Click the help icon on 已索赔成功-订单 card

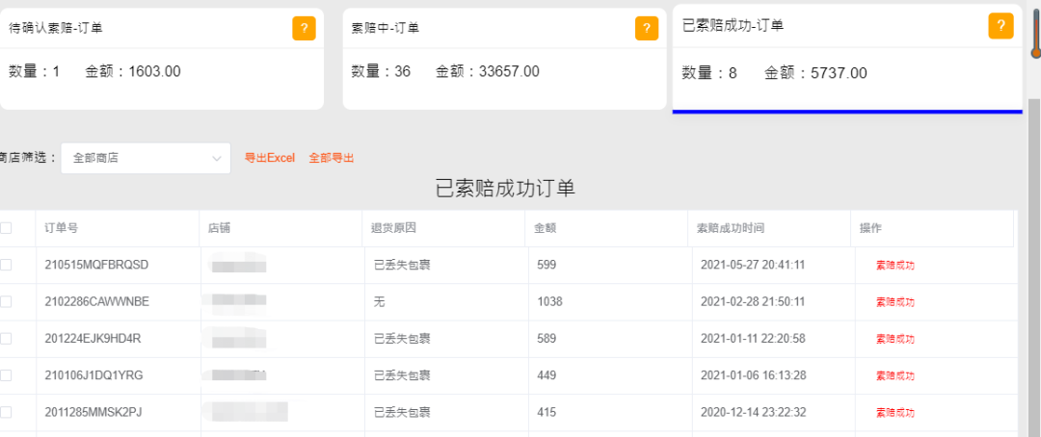click(x=1001, y=26)
